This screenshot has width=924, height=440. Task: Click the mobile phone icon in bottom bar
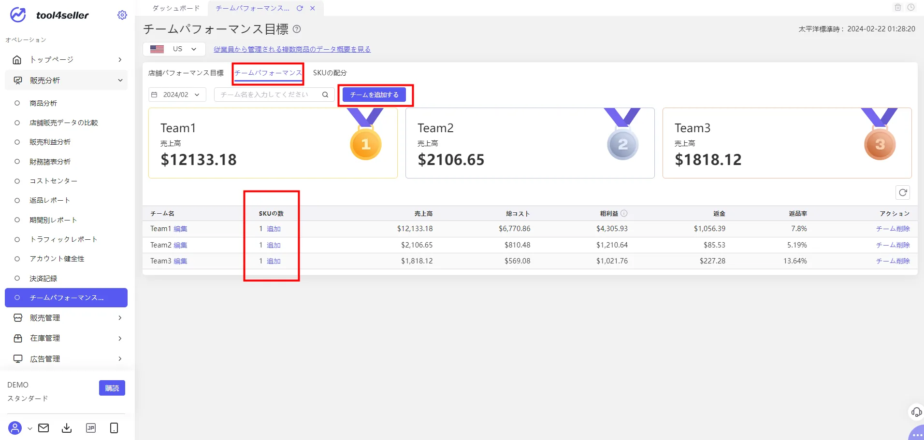click(x=114, y=428)
